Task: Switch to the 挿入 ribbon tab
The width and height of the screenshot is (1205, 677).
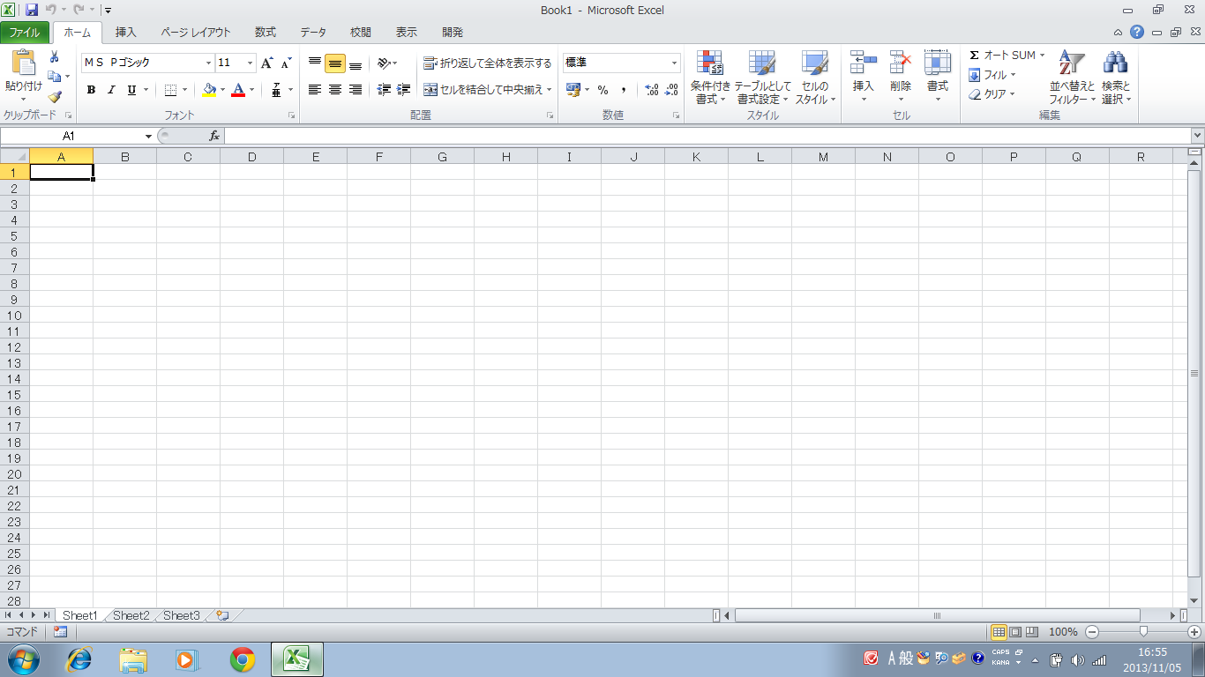Action: tap(126, 33)
